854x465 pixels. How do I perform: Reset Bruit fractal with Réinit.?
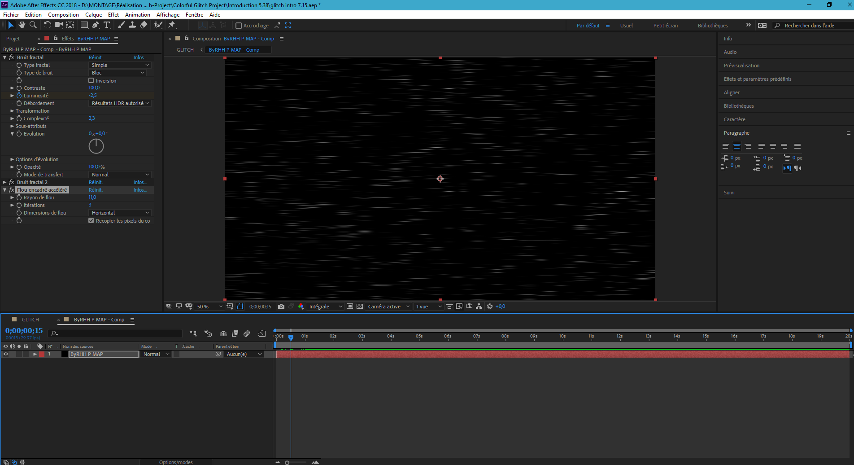(x=96, y=57)
